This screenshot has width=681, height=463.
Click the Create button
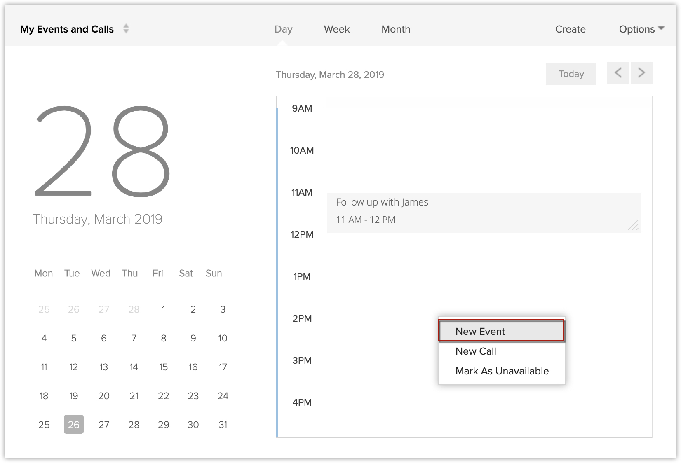point(570,29)
